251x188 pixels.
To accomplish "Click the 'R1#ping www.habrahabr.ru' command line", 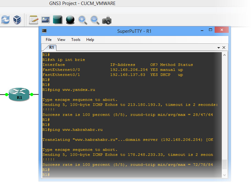I will point(72,130).
